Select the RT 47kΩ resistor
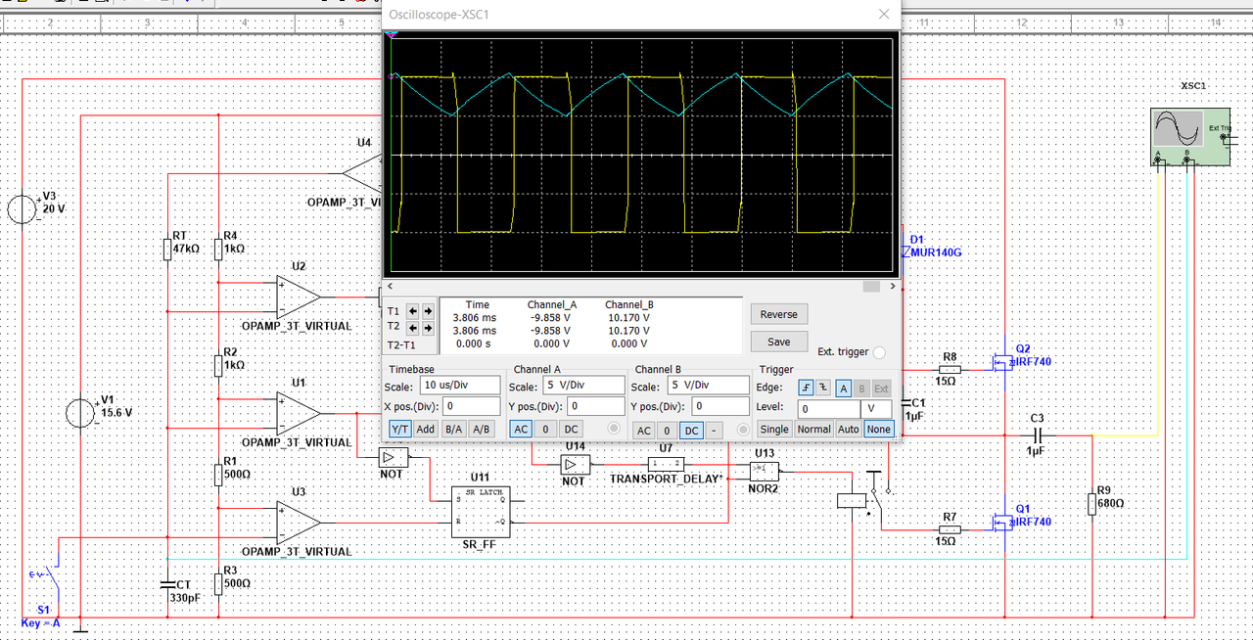This screenshot has width=1253, height=640. click(168, 250)
